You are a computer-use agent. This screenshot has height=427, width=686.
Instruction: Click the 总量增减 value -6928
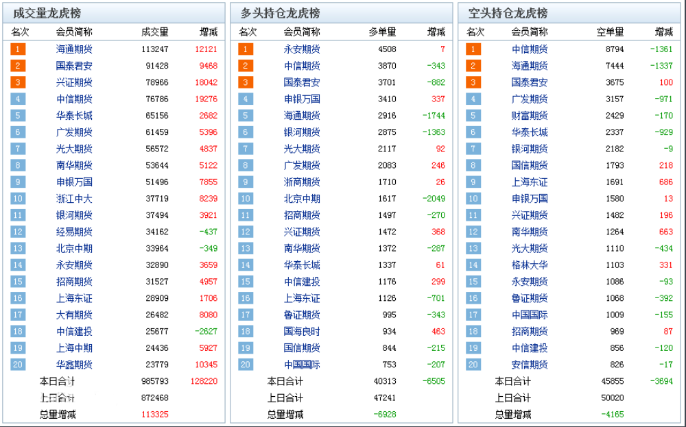click(385, 415)
